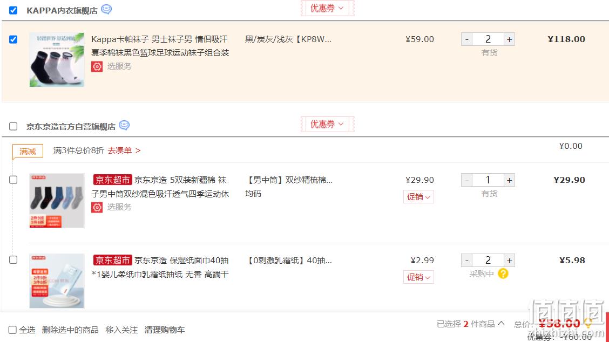Click 删除选中的商品 to delete selected items
Screen dimensions: 609x342
click(x=70, y=330)
